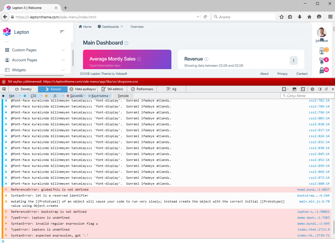Open the Dashboards breadcrumb dropdown
The height and width of the screenshot is (243, 335).
point(110,27)
